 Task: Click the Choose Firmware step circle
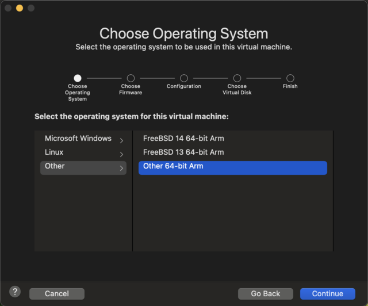131,78
